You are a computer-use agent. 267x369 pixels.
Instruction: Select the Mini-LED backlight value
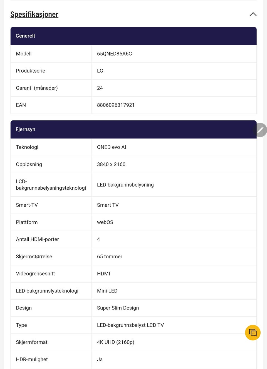pos(107,291)
